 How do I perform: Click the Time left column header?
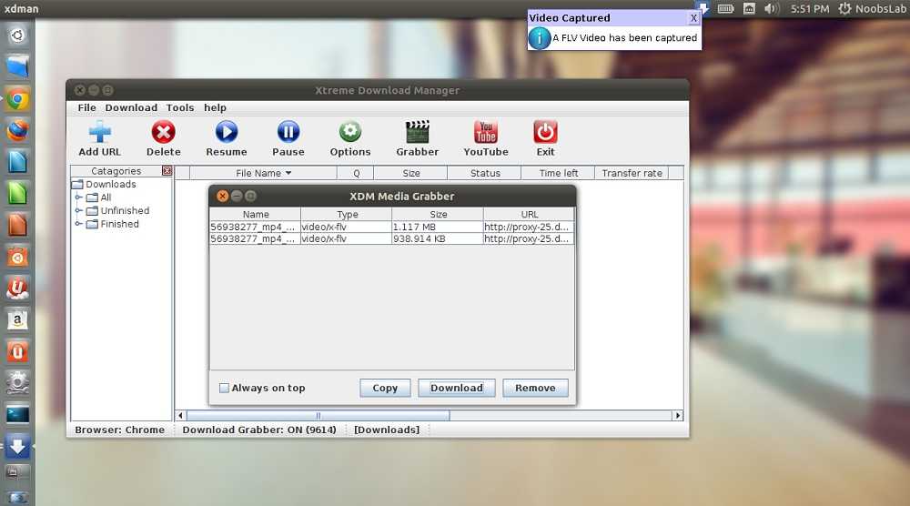click(x=559, y=173)
